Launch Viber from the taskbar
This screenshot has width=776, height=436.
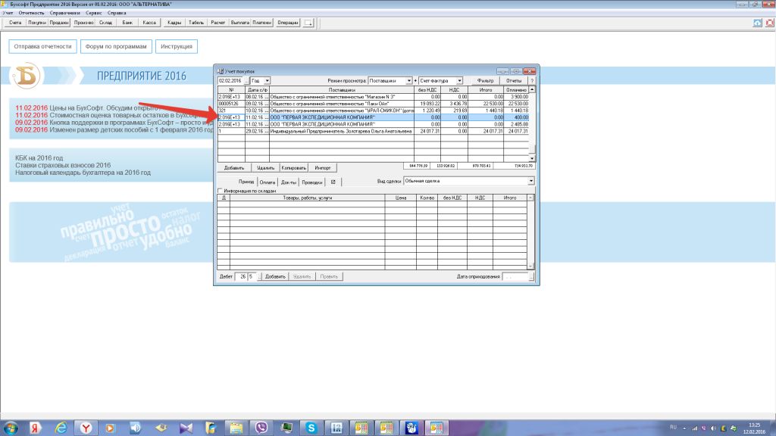pos(262,428)
